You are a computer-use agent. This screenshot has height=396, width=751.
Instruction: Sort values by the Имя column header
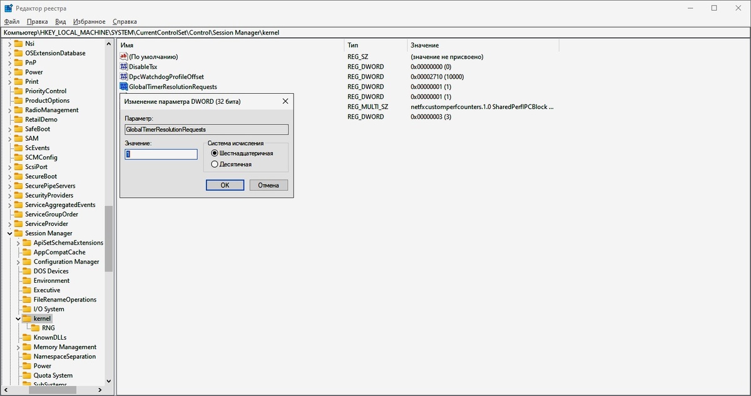tap(231, 45)
